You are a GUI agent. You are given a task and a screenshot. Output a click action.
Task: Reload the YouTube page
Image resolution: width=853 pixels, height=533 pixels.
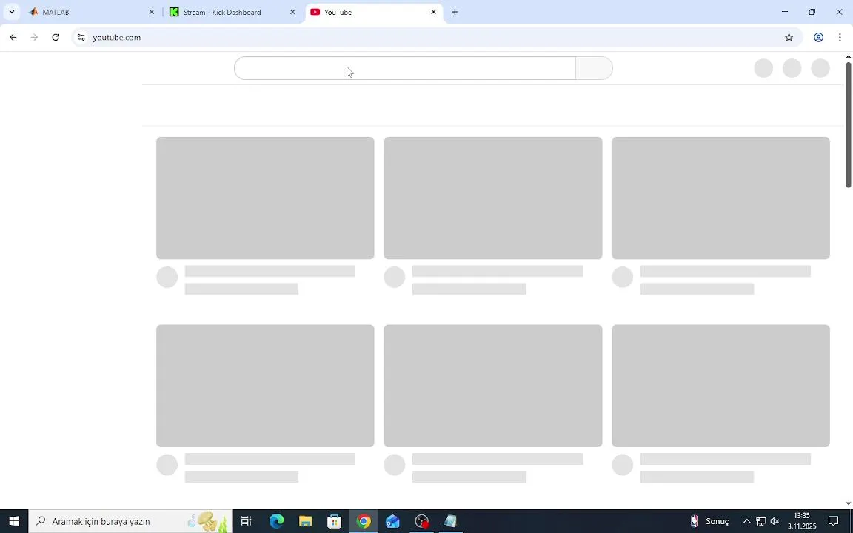(x=56, y=38)
